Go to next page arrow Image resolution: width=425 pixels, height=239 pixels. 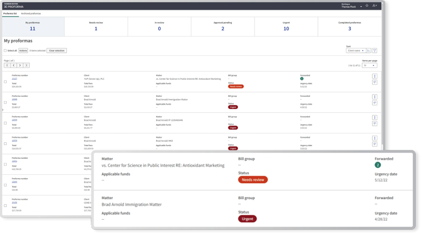point(20,65)
